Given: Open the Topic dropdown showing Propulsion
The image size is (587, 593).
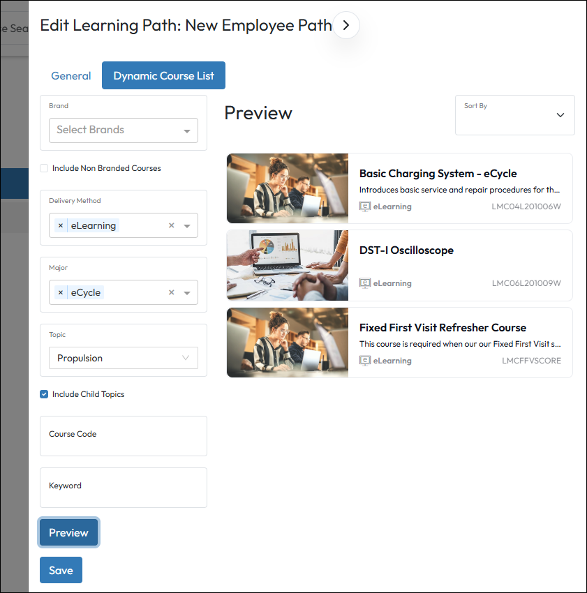Looking at the screenshot, I should [x=123, y=358].
